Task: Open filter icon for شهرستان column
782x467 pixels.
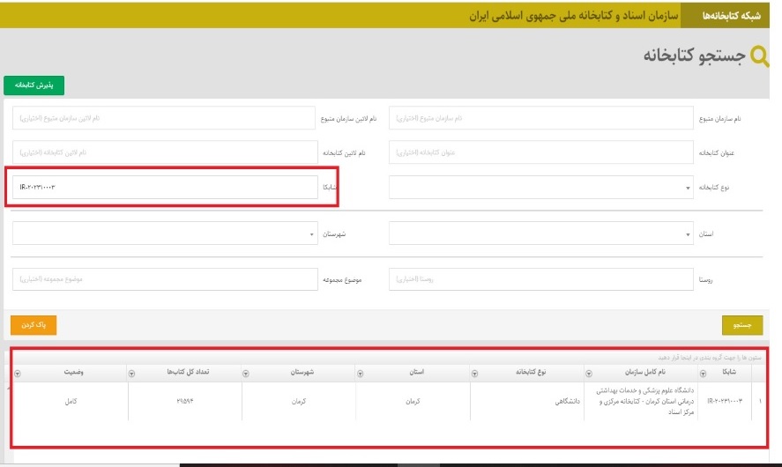Action: [246, 373]
